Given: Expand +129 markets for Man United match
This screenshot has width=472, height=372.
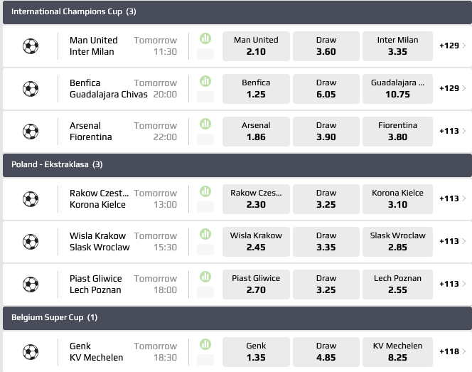Looking at the screenshot, I should coord(453,46).
